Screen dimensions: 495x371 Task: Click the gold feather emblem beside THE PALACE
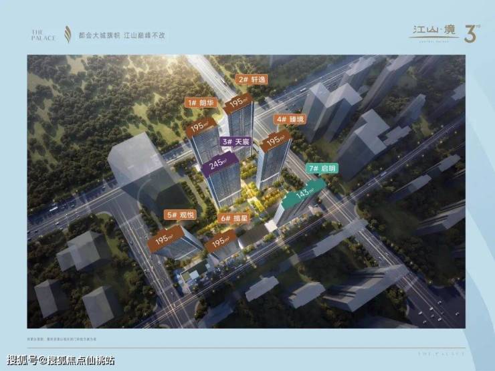click(x=68, y=34)
